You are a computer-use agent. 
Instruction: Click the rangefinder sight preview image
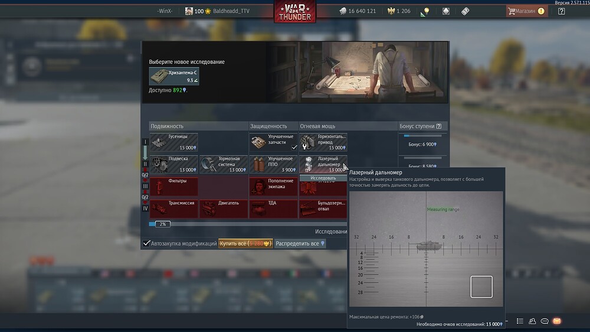[426, 249]
